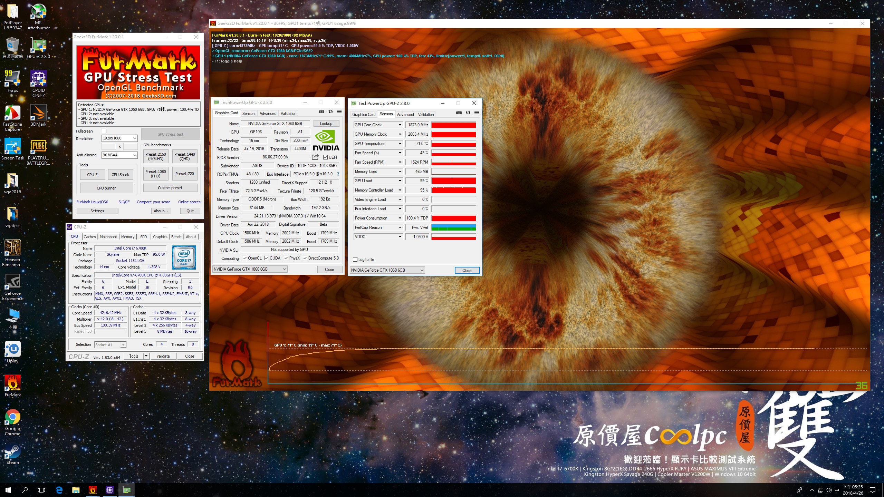Toggle PhysX checkbox in GPU-Z
The height and width of the screenshot is (497, 884).
click(286, 258)
